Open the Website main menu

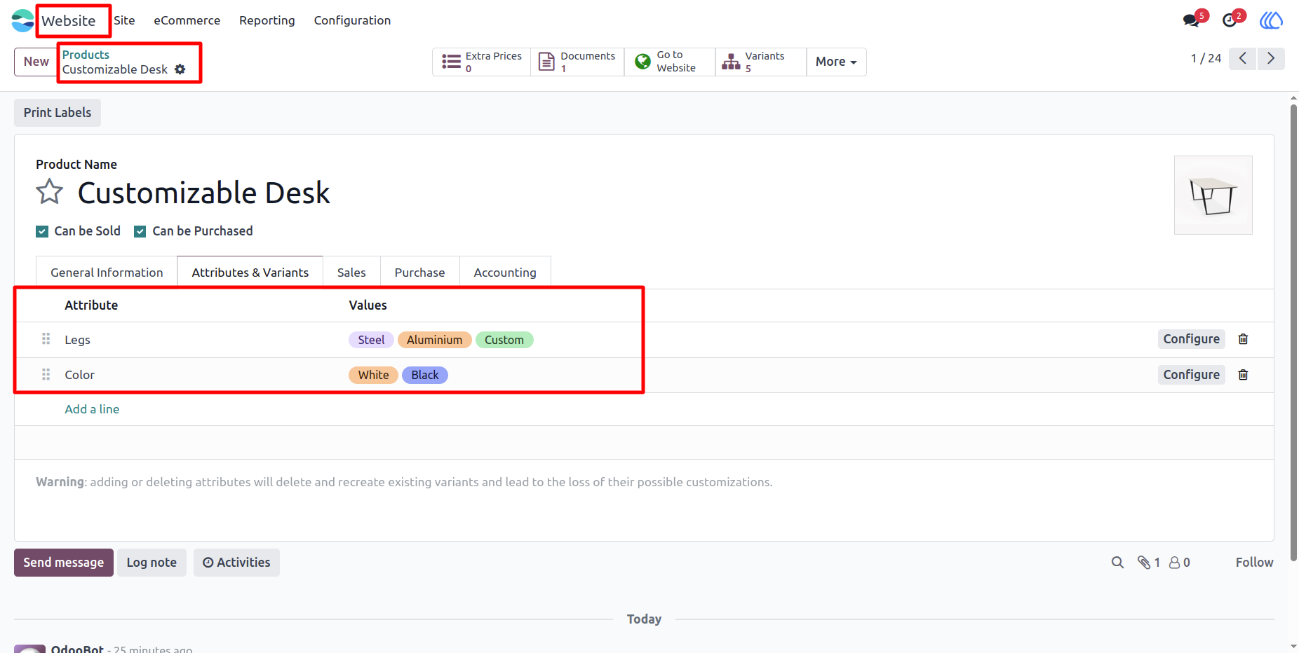tap(68, 21)
